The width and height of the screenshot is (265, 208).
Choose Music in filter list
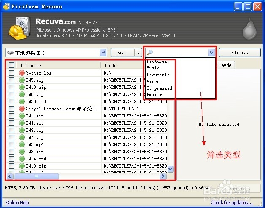pos(153,68)
